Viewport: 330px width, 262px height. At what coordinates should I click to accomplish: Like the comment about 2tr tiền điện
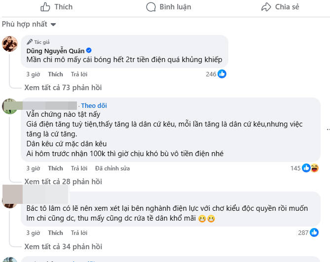click(x=55, y=74)
